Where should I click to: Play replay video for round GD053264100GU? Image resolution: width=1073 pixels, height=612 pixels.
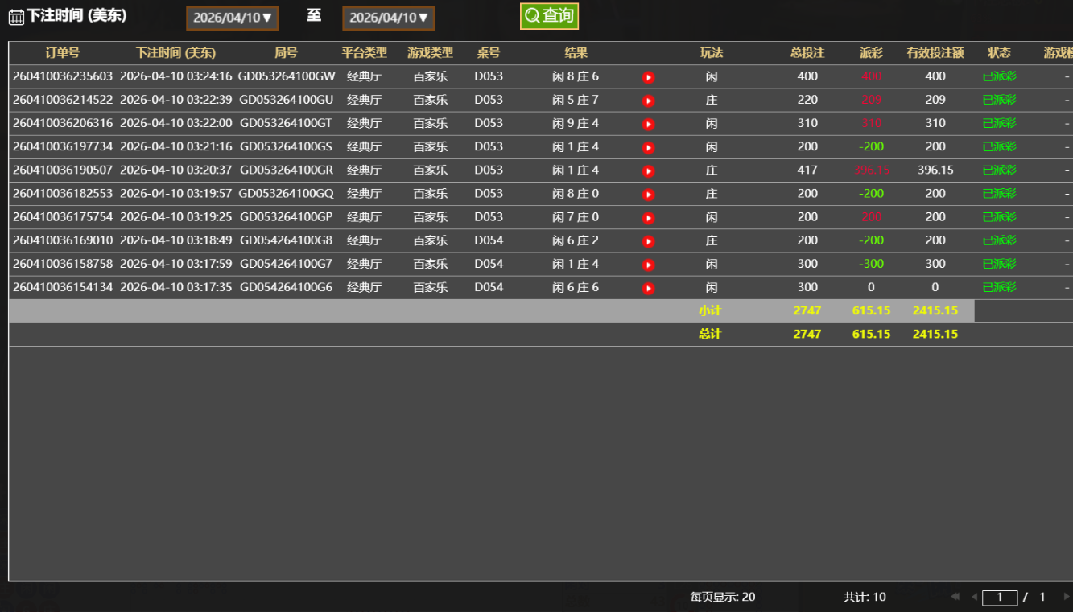pyautogui.click(x=648, y=101)
